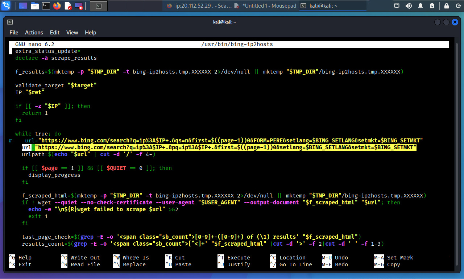This screenshot has height=279, width=464.
Task: Launch the file manager from the panel
Action: point(35,5)
